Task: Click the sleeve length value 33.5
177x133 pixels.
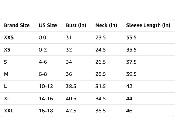Action: tap(131, 37)
